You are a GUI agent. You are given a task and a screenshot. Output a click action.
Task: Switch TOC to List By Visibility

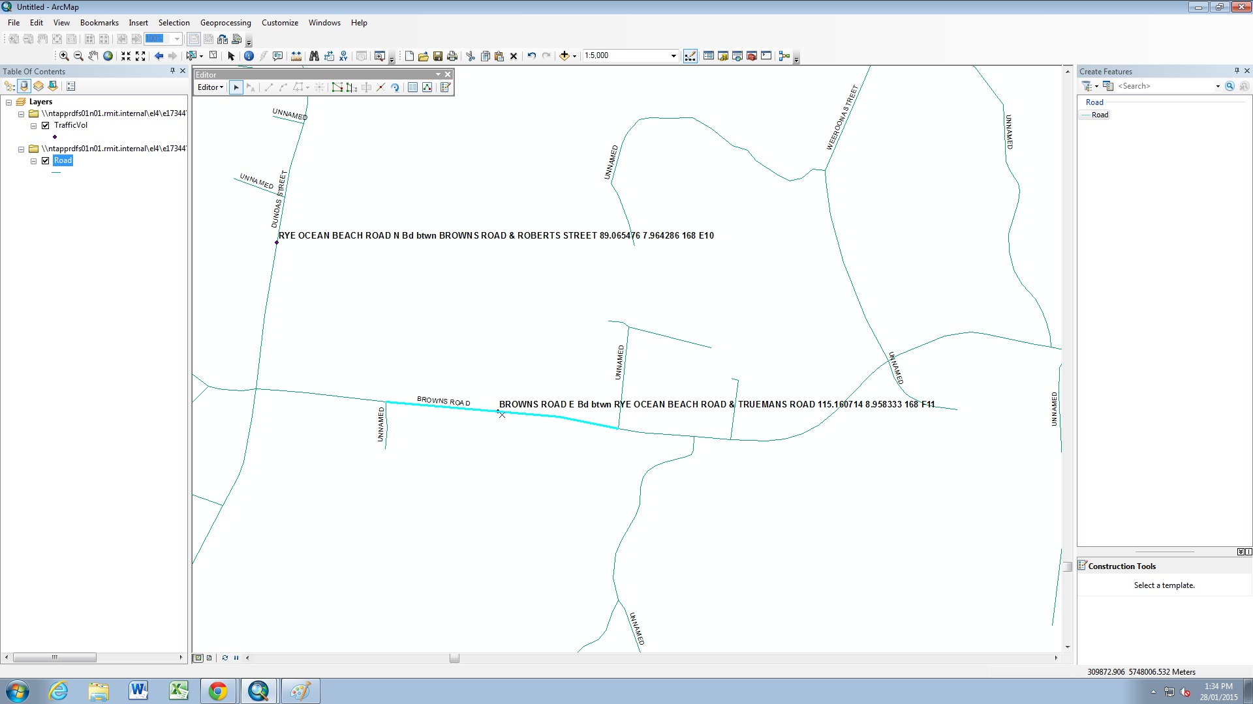[x=39, y=86]
